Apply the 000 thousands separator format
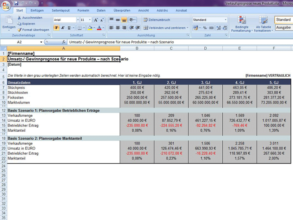 pyautogui.click(x=211, y=28)
